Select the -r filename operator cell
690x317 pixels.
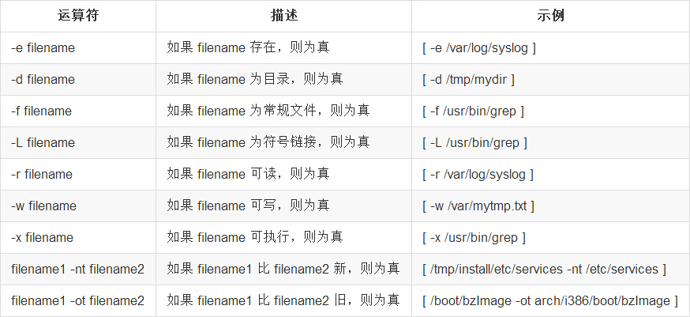coord(41,174)
